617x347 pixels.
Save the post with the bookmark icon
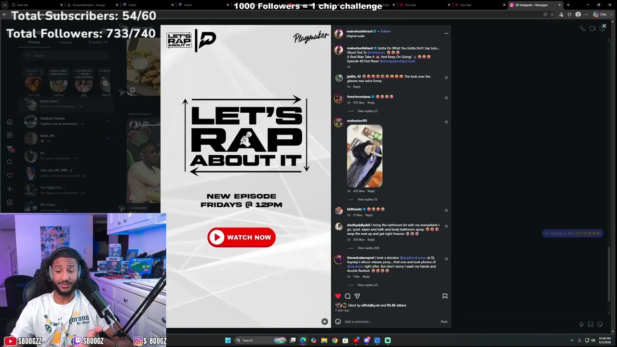point(445,296)
